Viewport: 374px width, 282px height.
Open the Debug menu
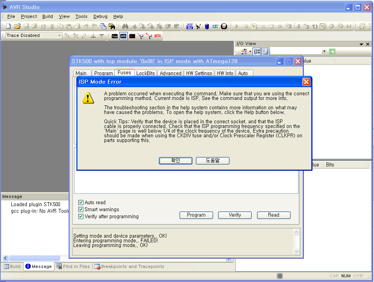coord(100,16)
